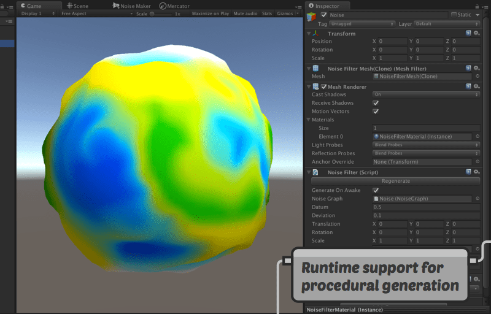Click the Regenerate button
The height and width of the screenshot is (314, 491).
click(395, 182)
